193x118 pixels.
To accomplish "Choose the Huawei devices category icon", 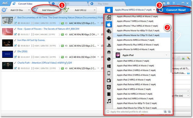I will click(x=109, y=52).
